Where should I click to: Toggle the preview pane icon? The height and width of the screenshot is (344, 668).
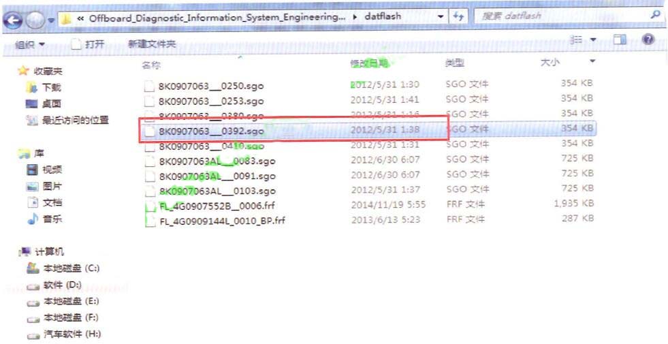620,40
